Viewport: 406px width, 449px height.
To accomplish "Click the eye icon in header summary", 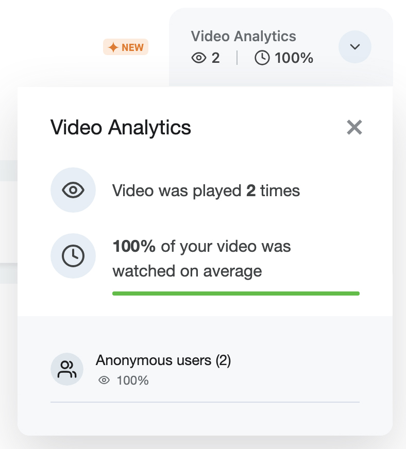I will tap(198, 58).
